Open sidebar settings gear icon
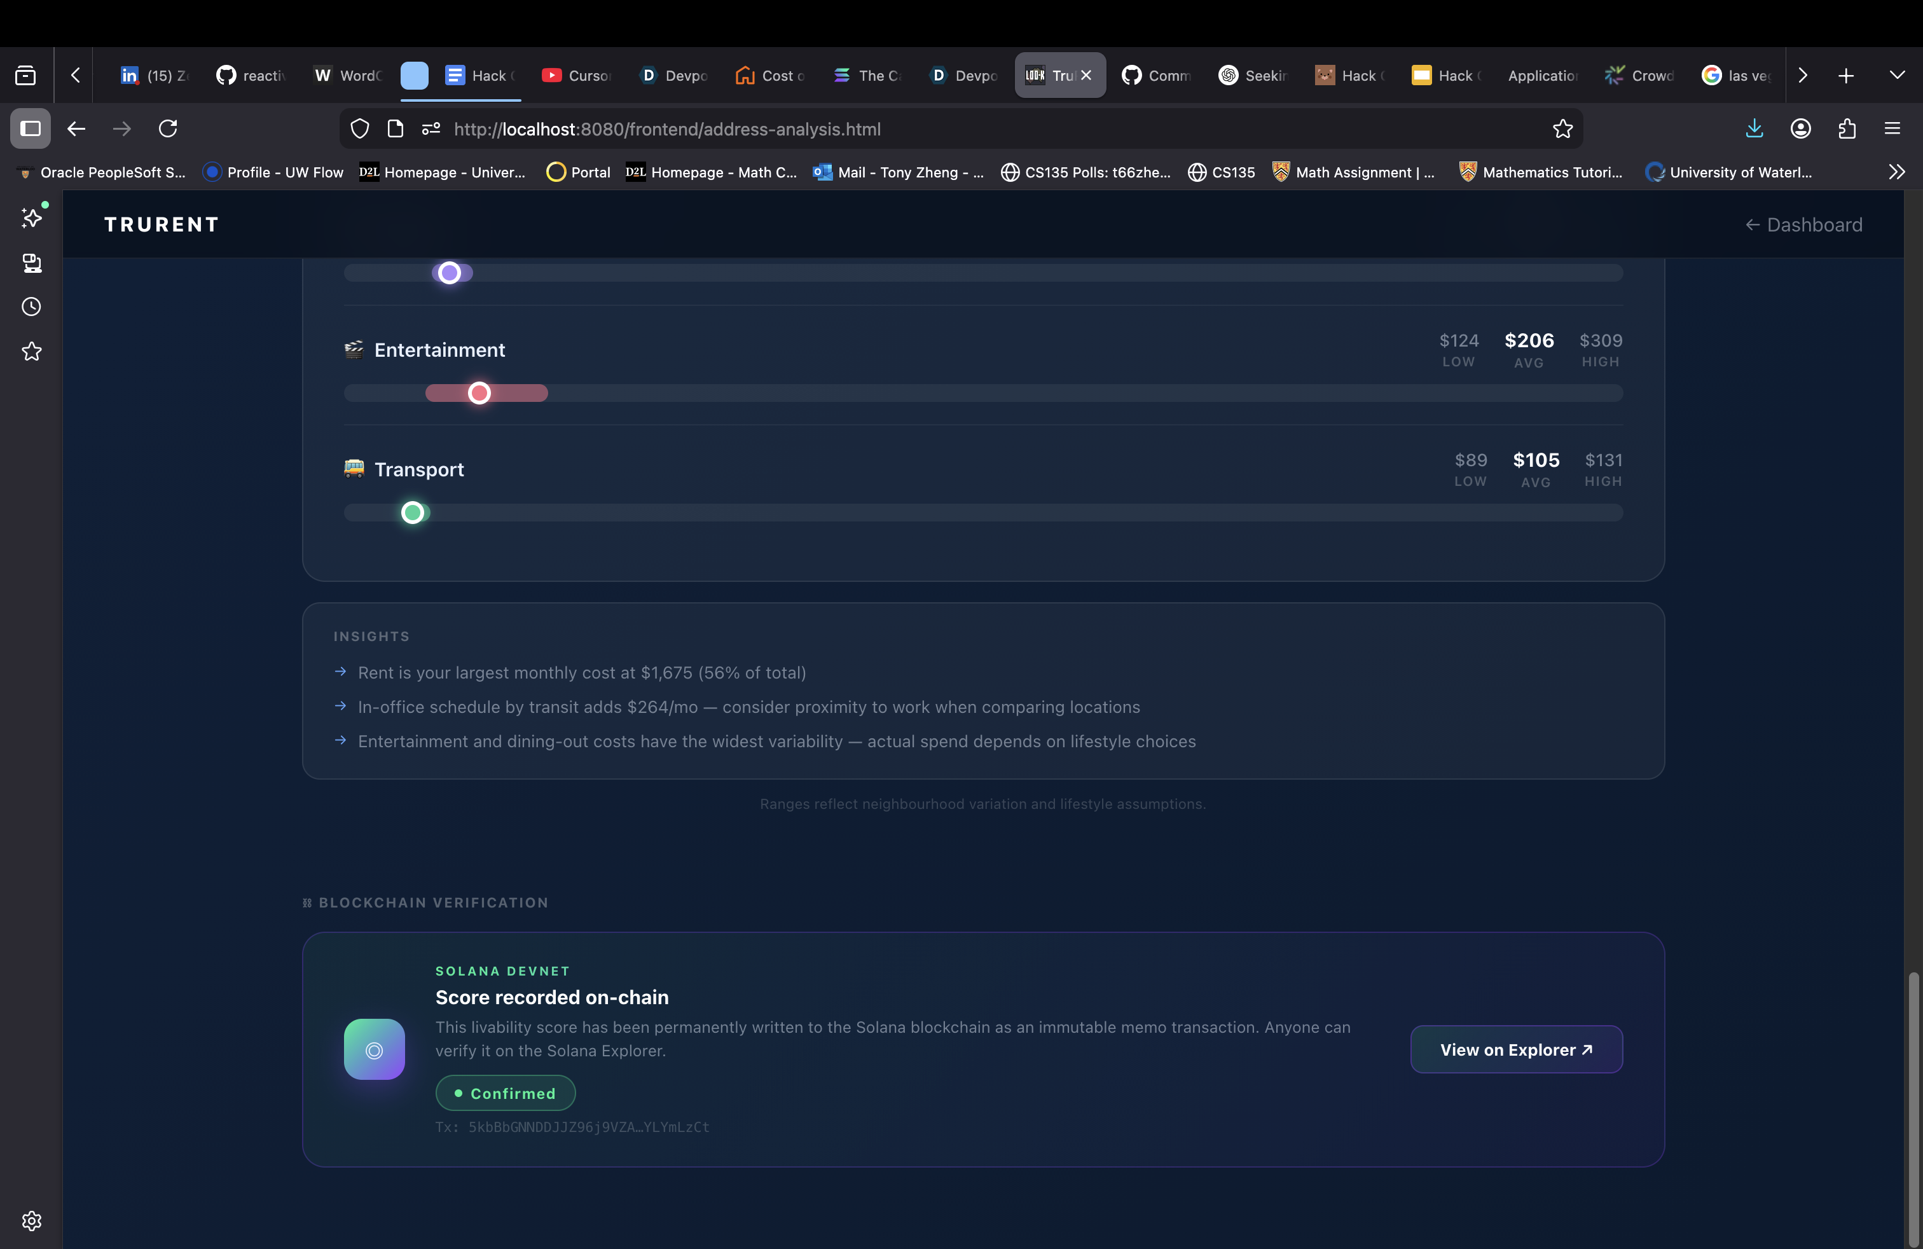The image size is (1923, 1249). pos(32,1220)
